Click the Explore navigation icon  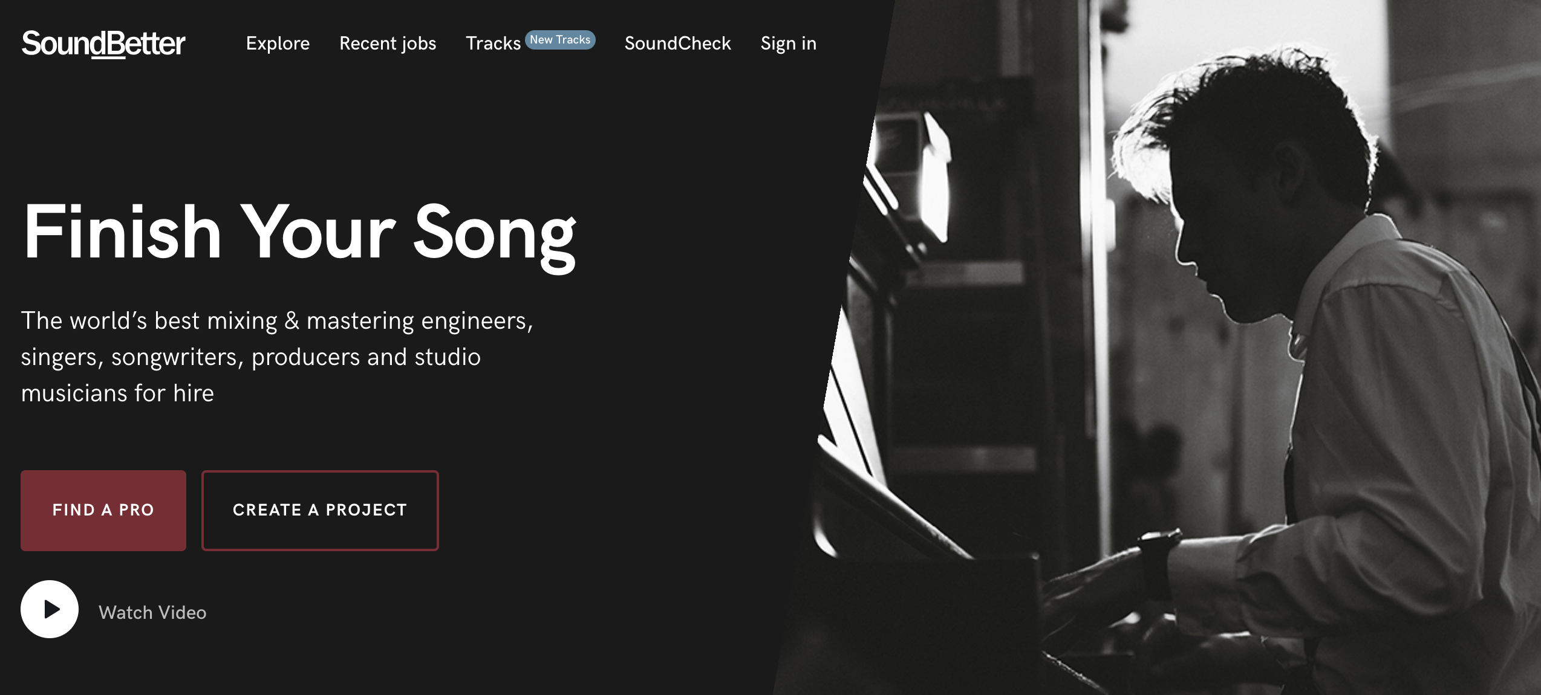(277, 42)
